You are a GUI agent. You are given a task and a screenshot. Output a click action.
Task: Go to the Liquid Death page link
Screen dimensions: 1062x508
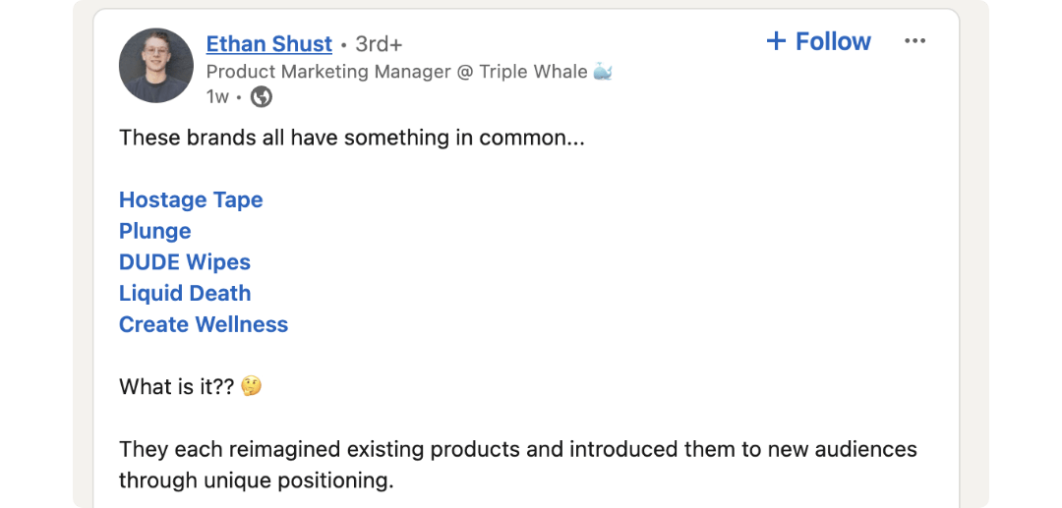(x=185, y=293)
